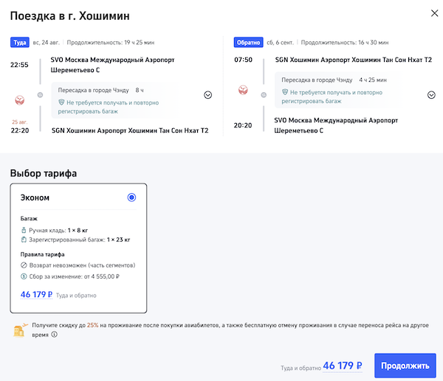
Task: Select the Туда outbound tag
Action: (19, 42)
